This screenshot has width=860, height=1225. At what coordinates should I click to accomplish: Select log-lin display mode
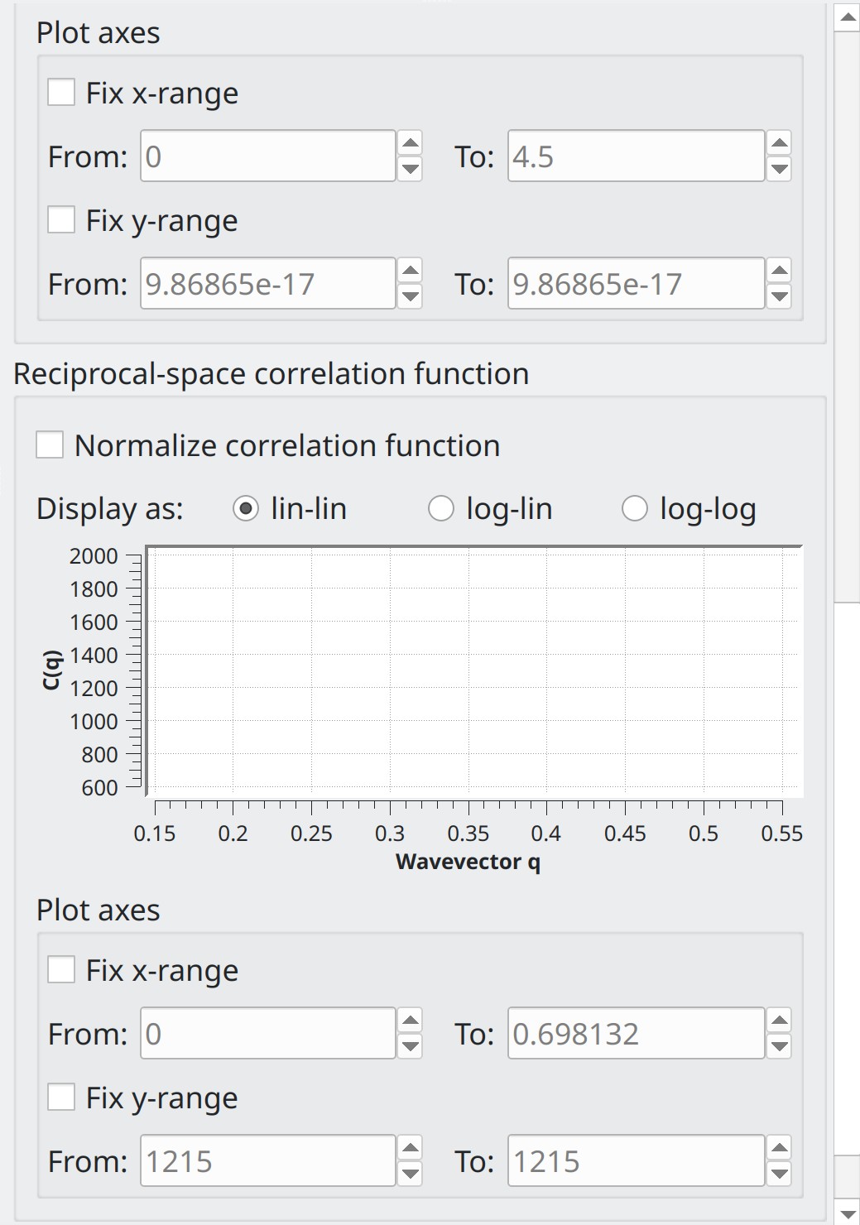441,508
